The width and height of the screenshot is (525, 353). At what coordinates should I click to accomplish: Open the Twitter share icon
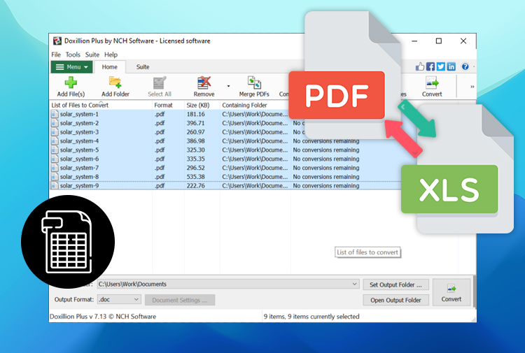tap(441, 66)
